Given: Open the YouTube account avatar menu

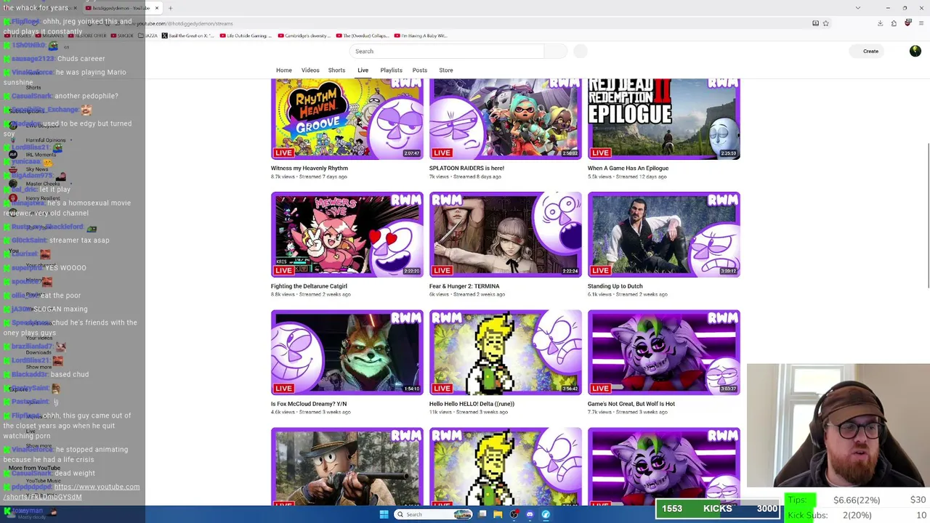Looking at the screenshot, I should 915,51.
